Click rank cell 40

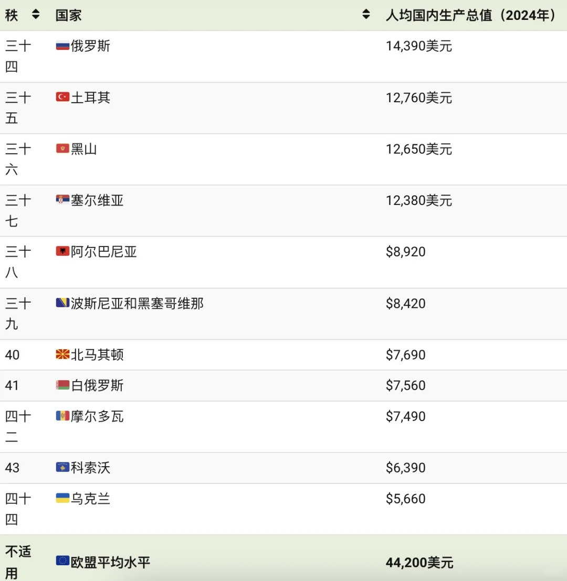12,355
